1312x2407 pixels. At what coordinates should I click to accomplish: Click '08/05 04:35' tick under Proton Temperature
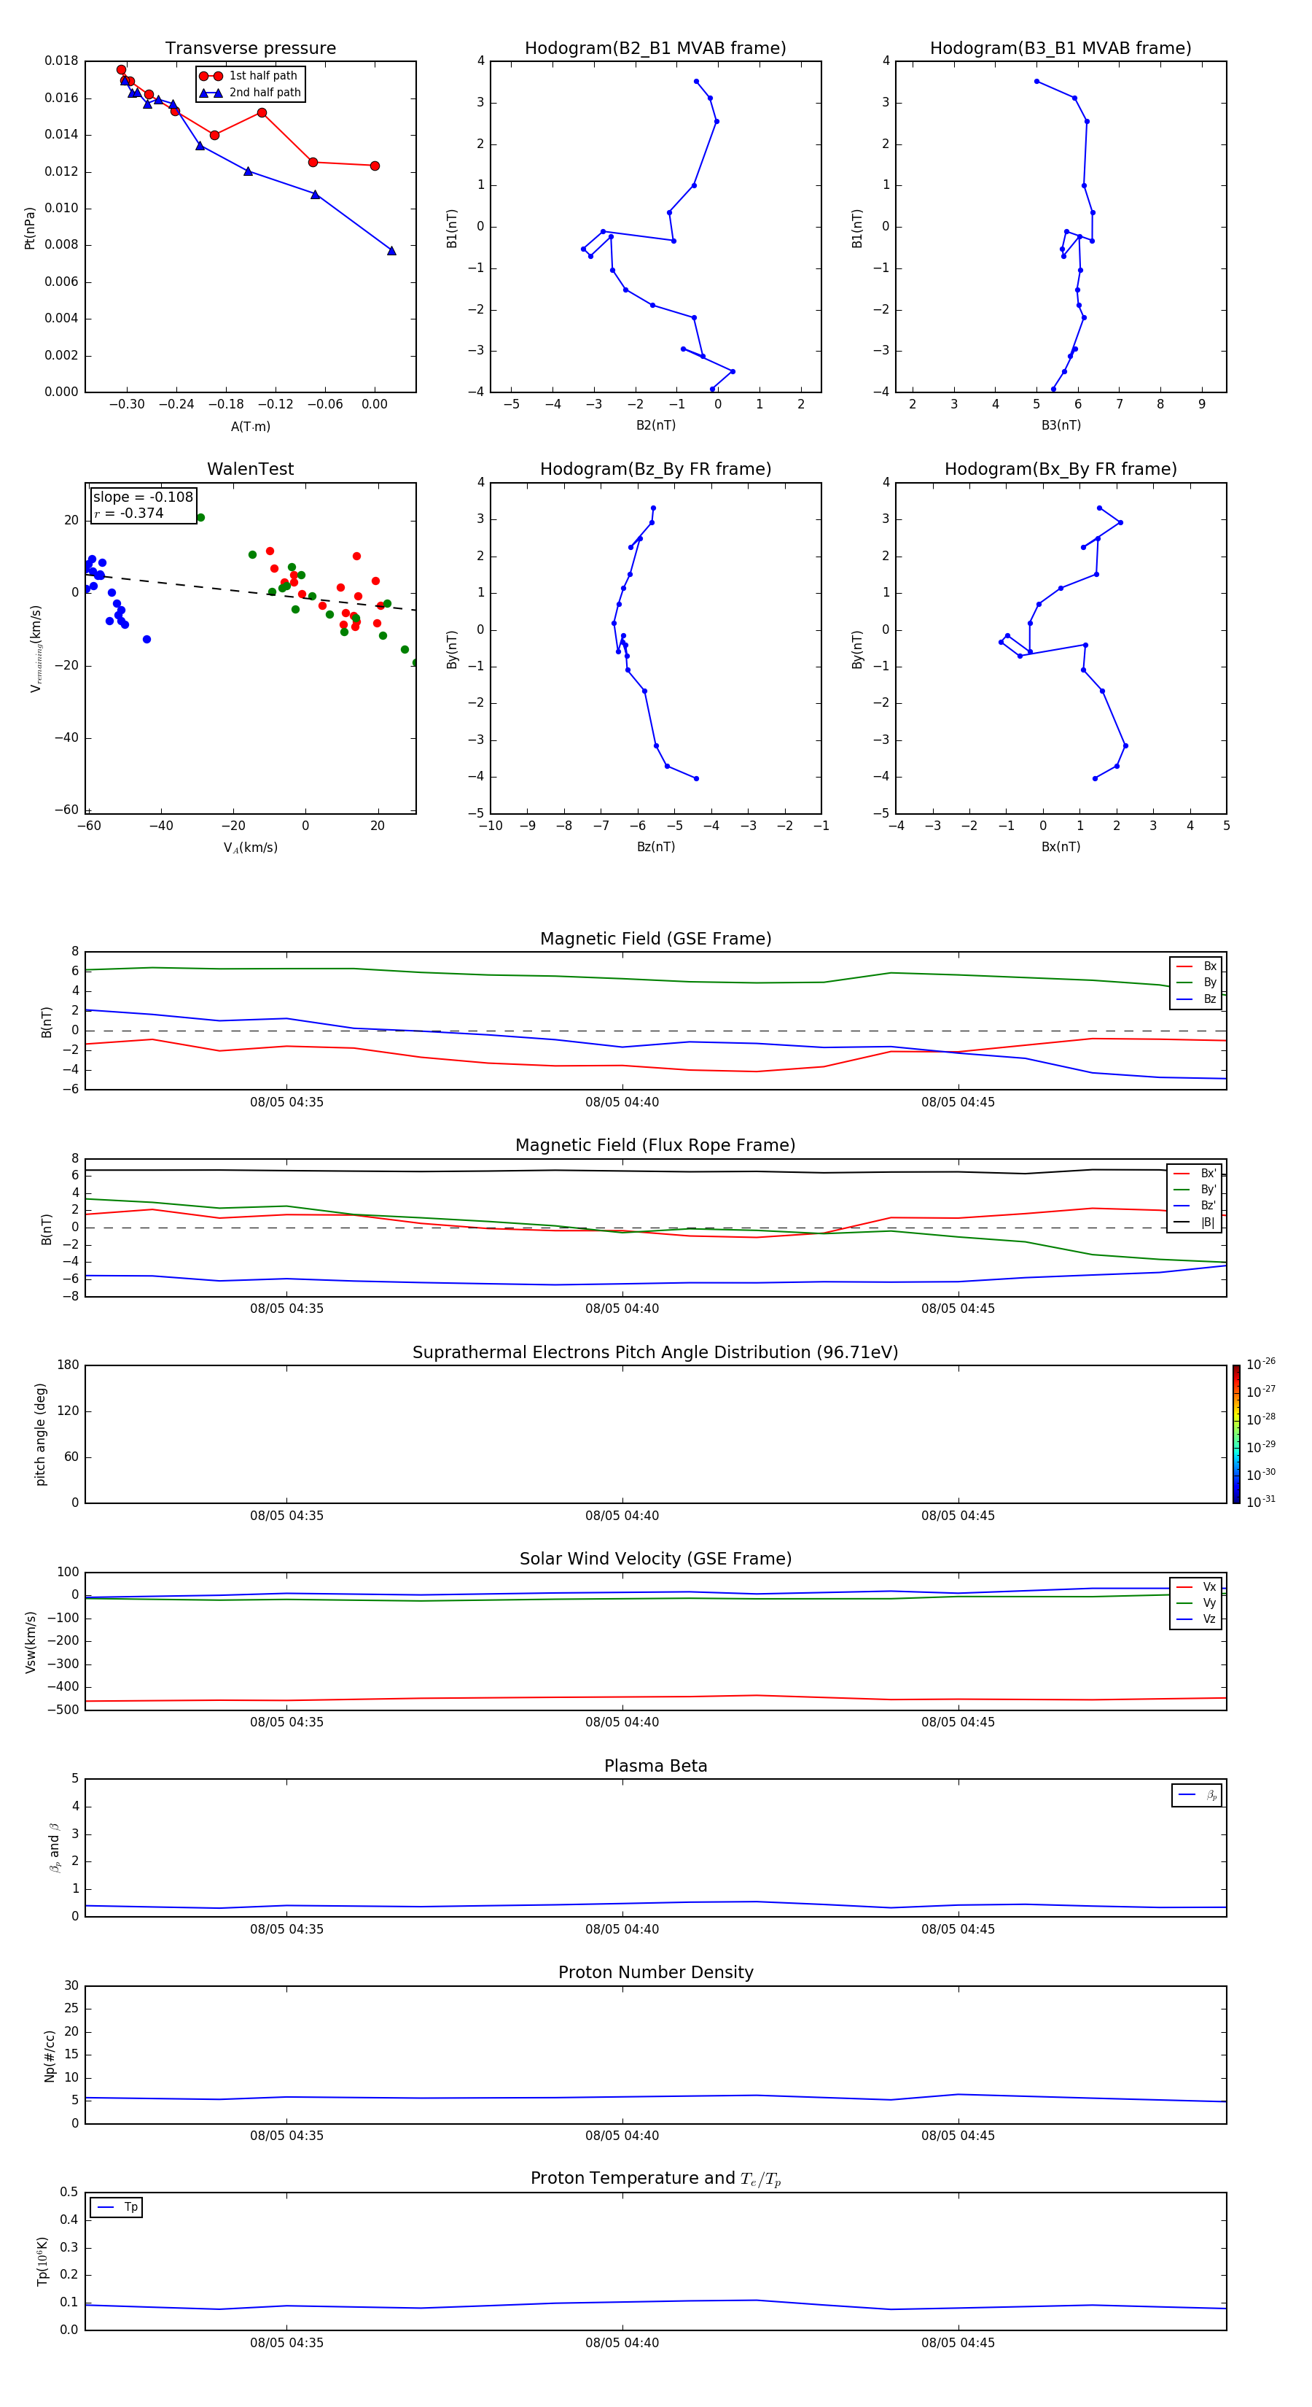click(x=286, y=2344)
